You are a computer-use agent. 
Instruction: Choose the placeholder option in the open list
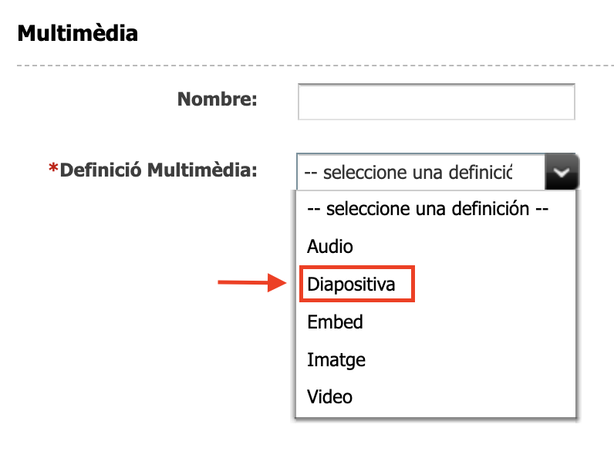click(427, 209)
